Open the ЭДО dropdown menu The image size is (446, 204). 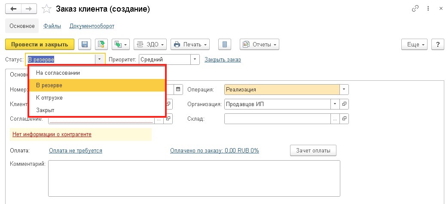150,44
